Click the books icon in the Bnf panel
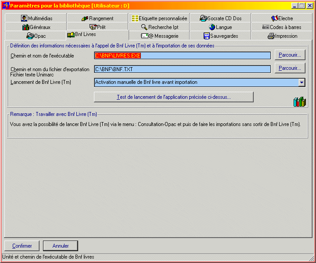 click(x=300, y=102)
